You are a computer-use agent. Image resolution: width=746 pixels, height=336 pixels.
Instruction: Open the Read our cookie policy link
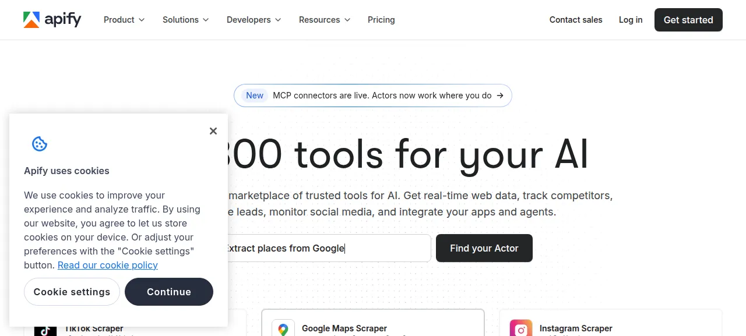pyautogui.click(x=108, y=265)
